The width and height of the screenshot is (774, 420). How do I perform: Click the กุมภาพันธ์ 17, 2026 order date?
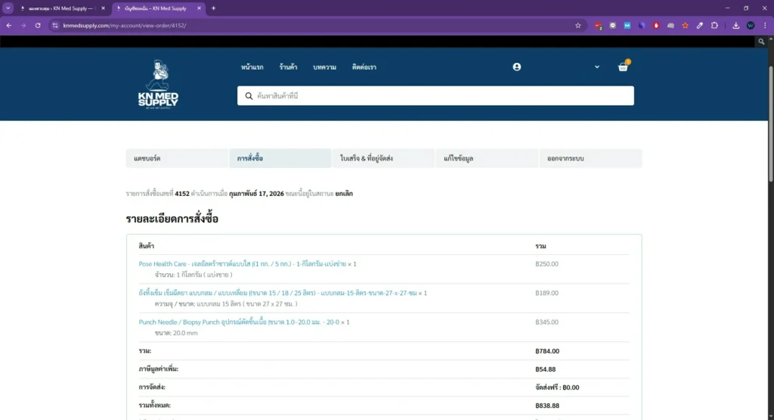257,194
